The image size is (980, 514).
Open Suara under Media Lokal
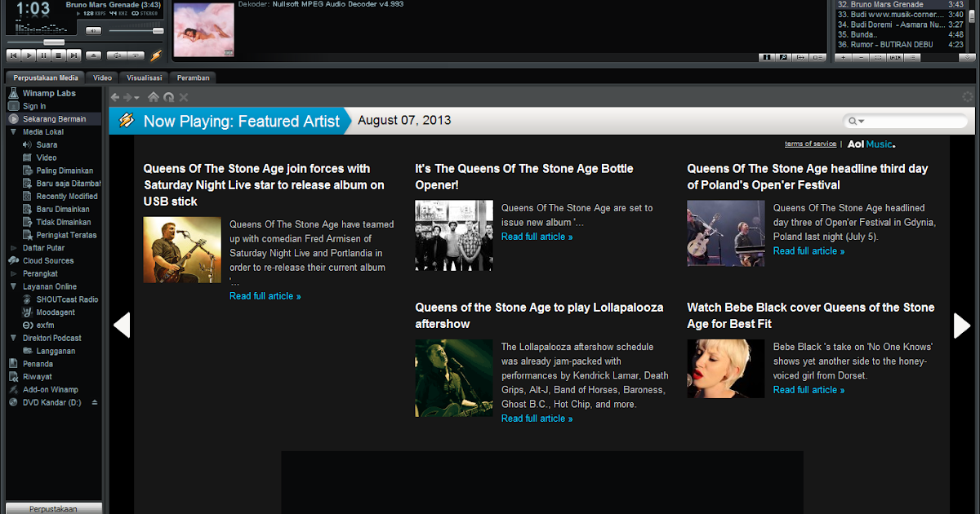coord(47,144)
